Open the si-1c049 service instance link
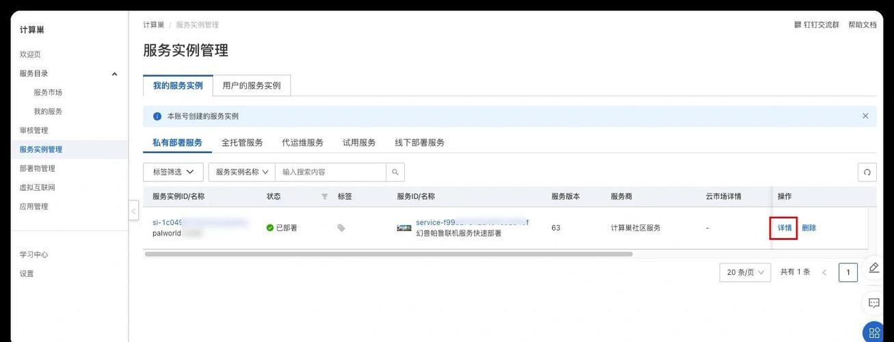 click(x=200, y=222)
